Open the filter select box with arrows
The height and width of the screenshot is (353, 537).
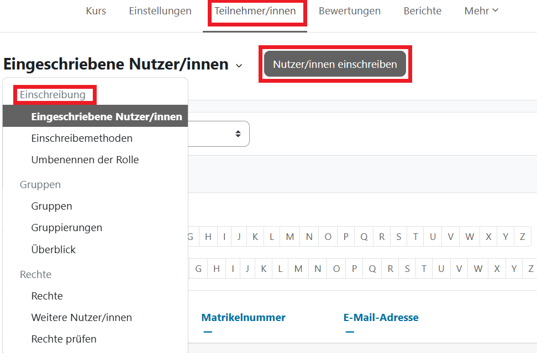pyautogui.click(x=238, y=133)
